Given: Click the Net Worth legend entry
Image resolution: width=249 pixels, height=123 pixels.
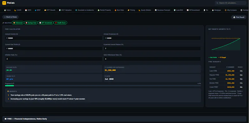Looking at the screenshot, I should coord(213,57).
